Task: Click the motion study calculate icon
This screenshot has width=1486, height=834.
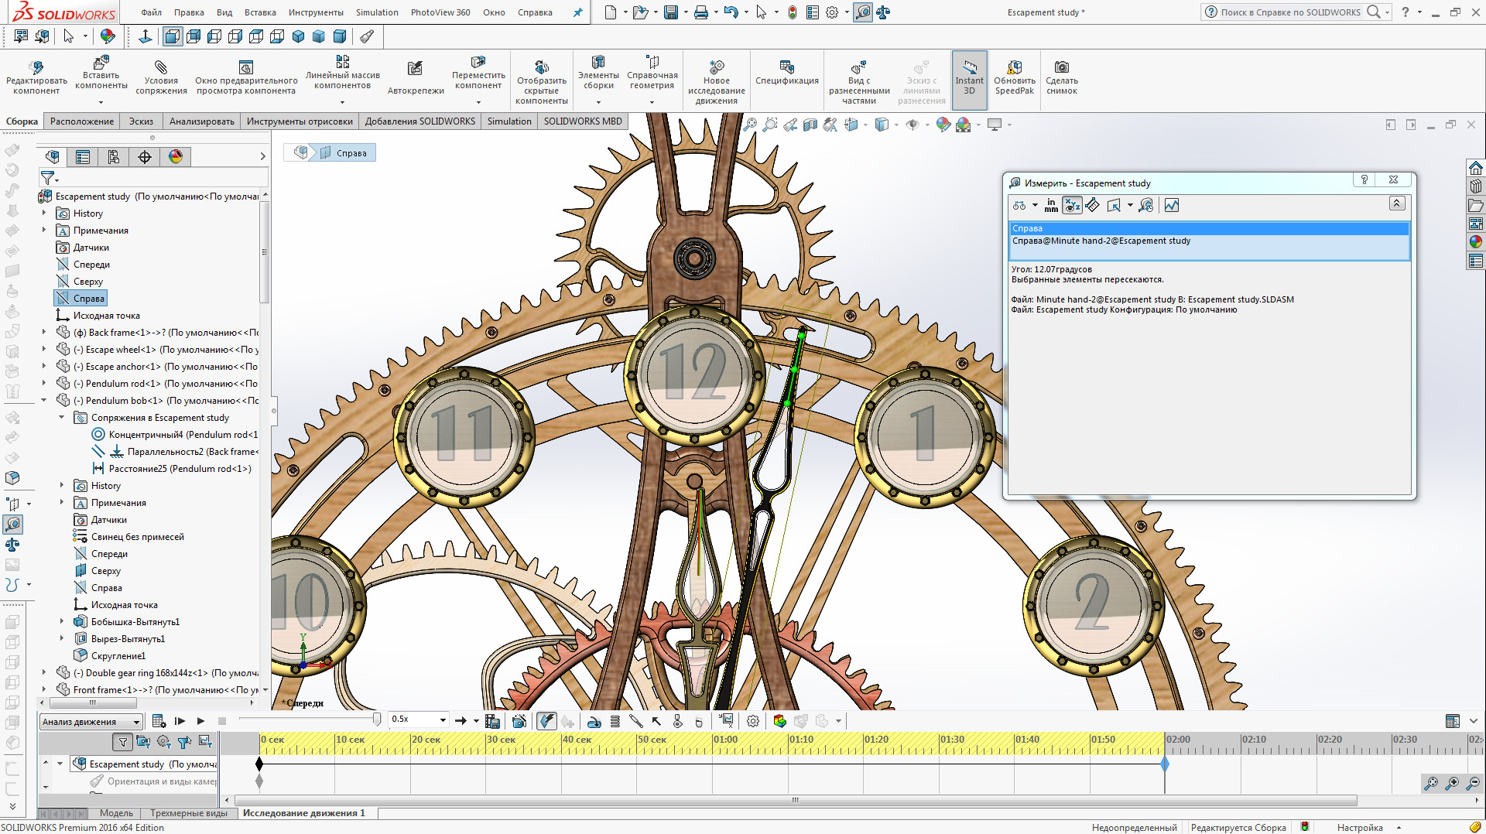Action: click(x=159, y=721)
